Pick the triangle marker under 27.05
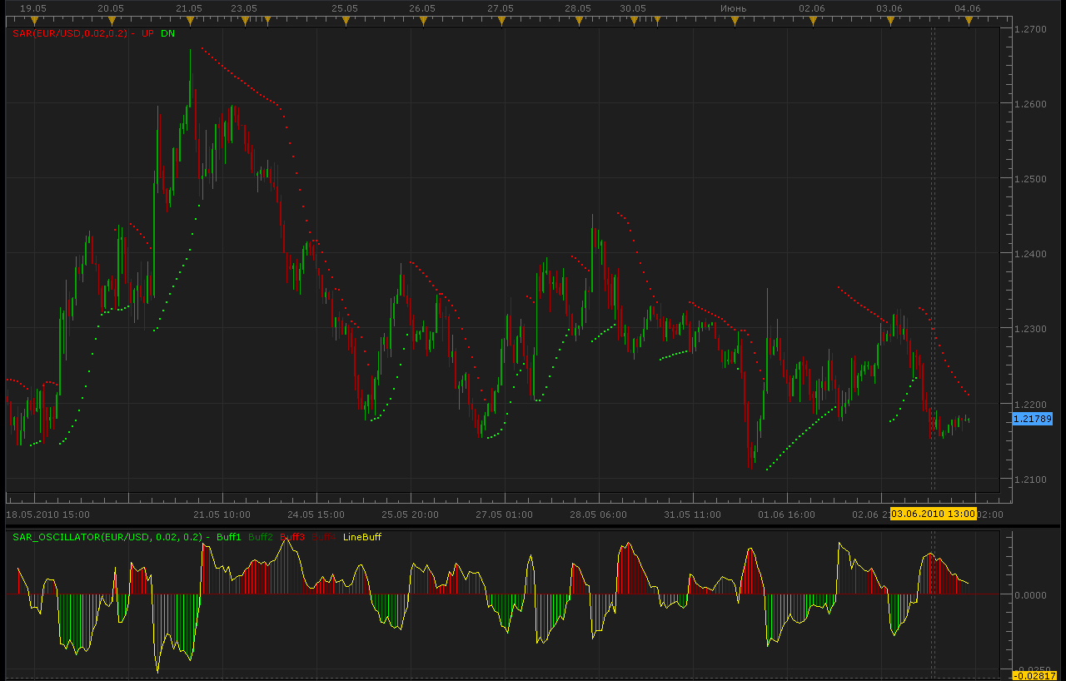This screenshot has width=1066, height=681. coord(501,19)
